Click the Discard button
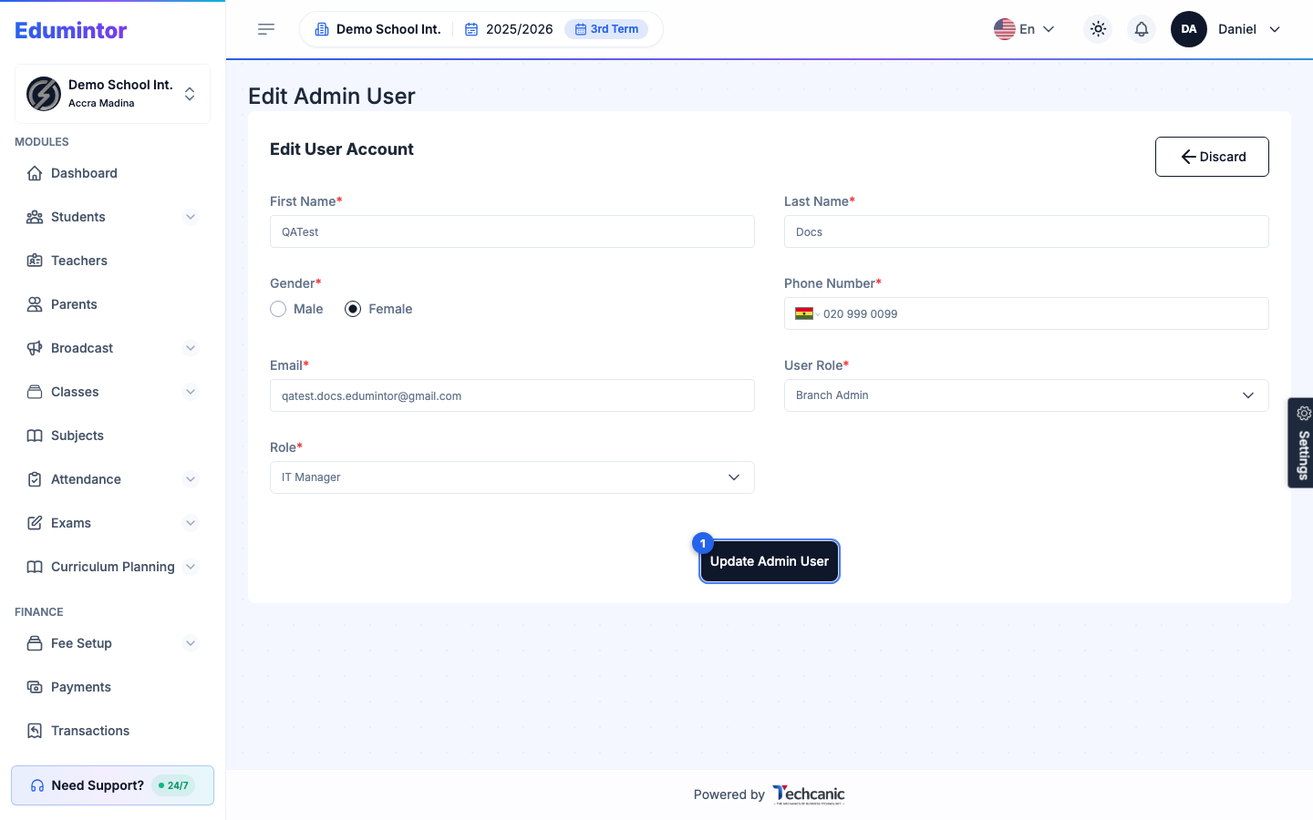 (1212, 157)
